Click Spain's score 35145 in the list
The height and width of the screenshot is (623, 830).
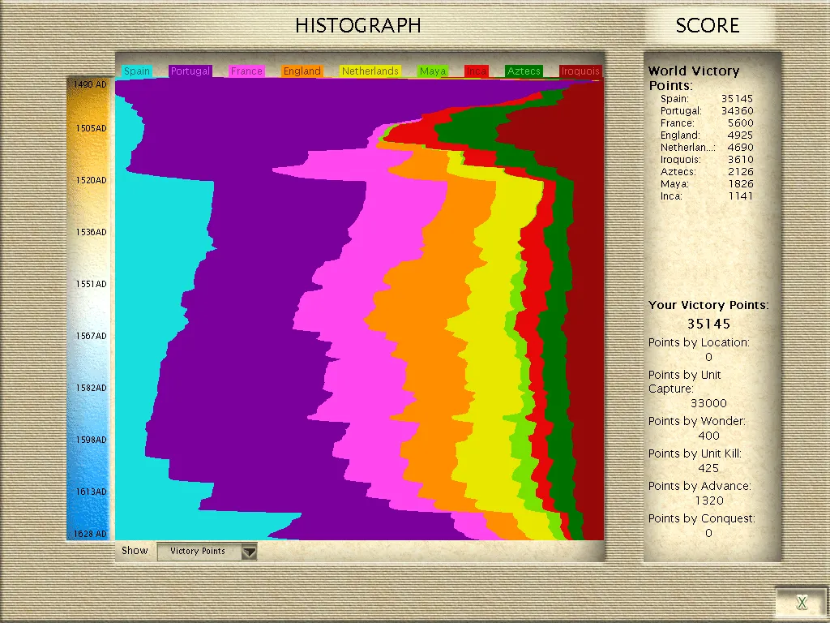737,98
